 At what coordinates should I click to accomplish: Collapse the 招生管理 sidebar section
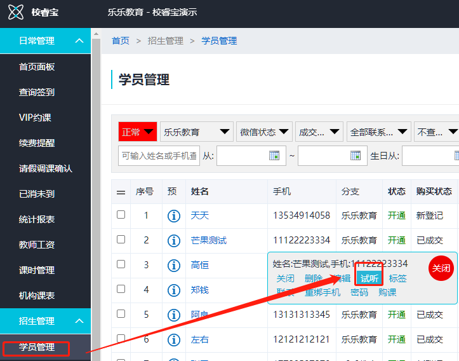[x=45, y=321]
